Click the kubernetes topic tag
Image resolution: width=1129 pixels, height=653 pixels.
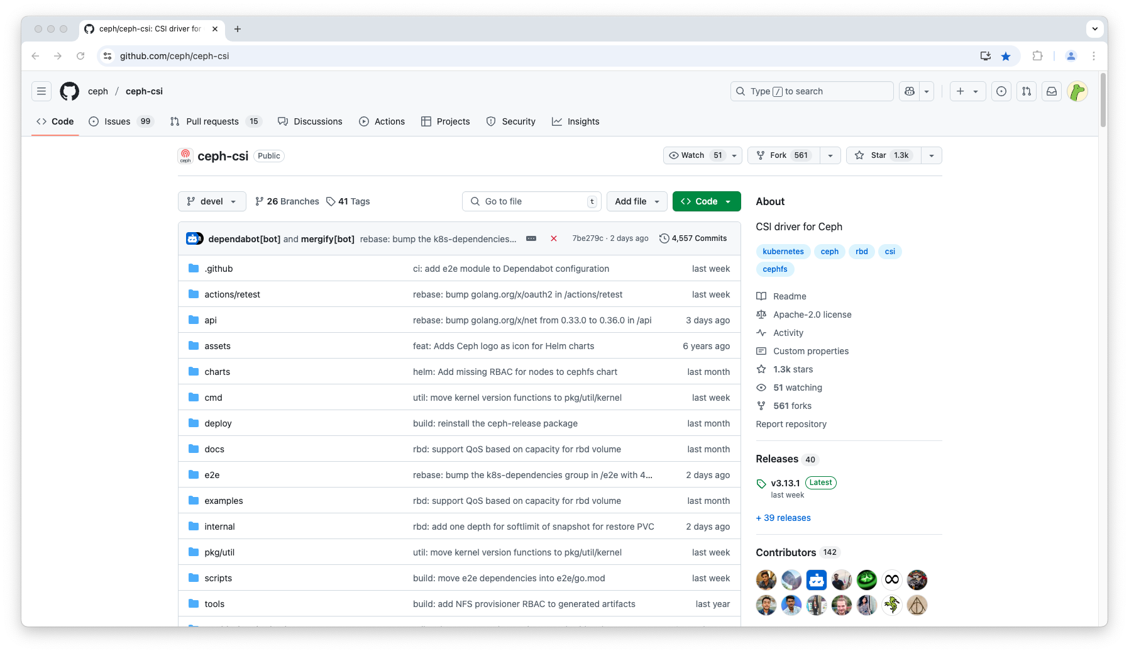pos(783,252)
